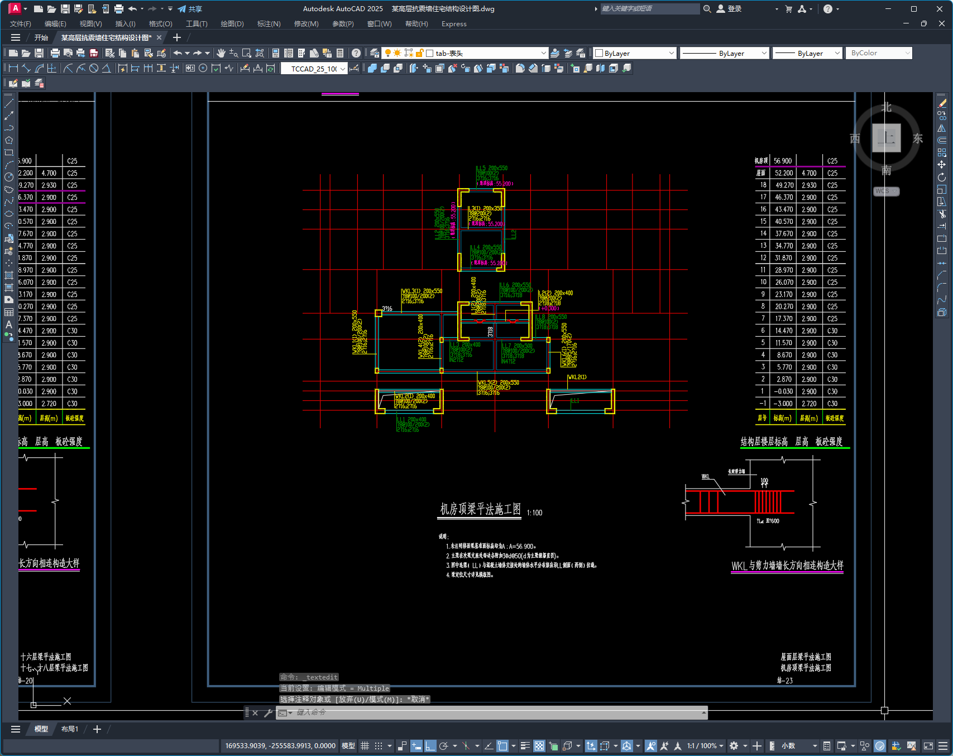This screenshot has height=756, width=953.
Task: Click the Erase tool in modify toolbar
Action: tap(942, 103)
